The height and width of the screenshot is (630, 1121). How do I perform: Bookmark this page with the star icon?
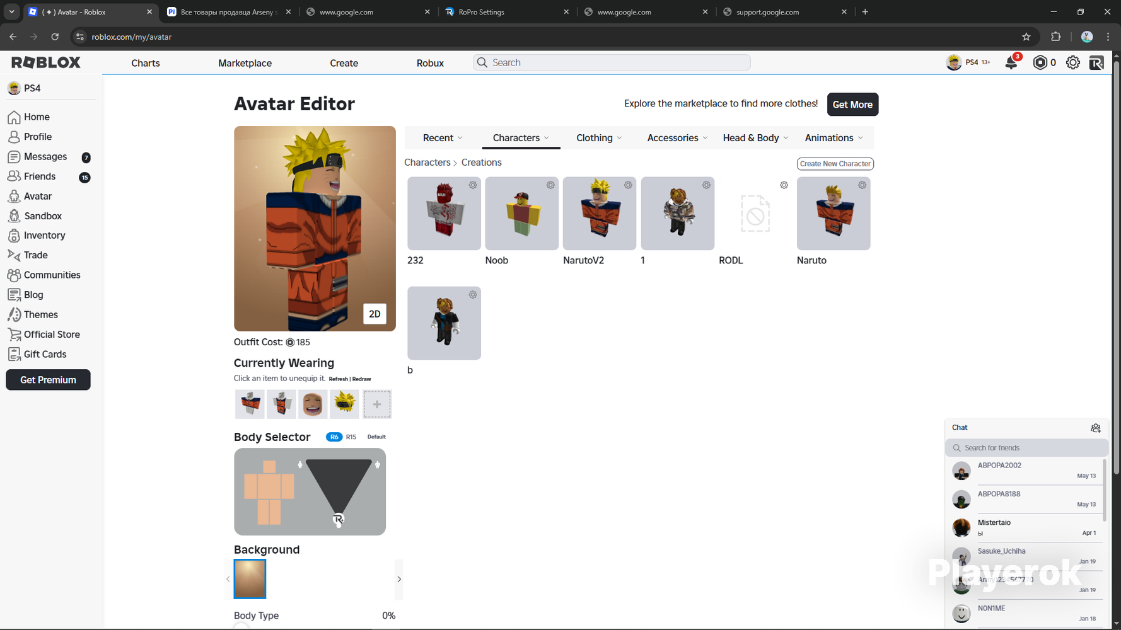point(1026,37)
